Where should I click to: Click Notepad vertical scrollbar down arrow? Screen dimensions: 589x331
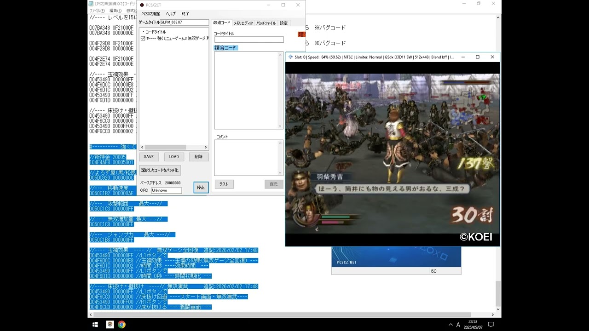click(498, 309)
